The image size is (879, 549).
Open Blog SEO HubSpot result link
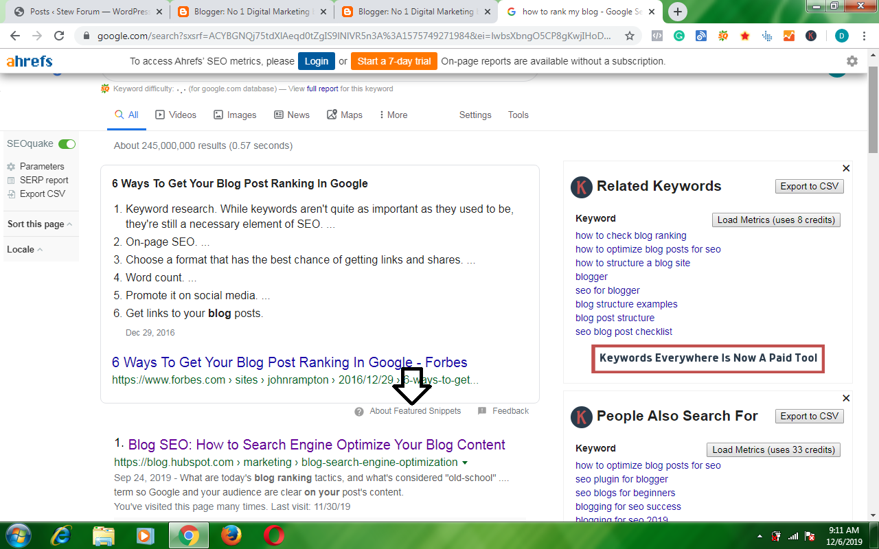(x=317, y=445)
